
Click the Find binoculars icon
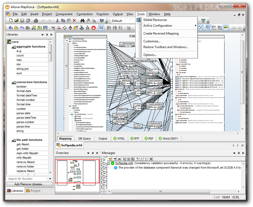[82, 20]
